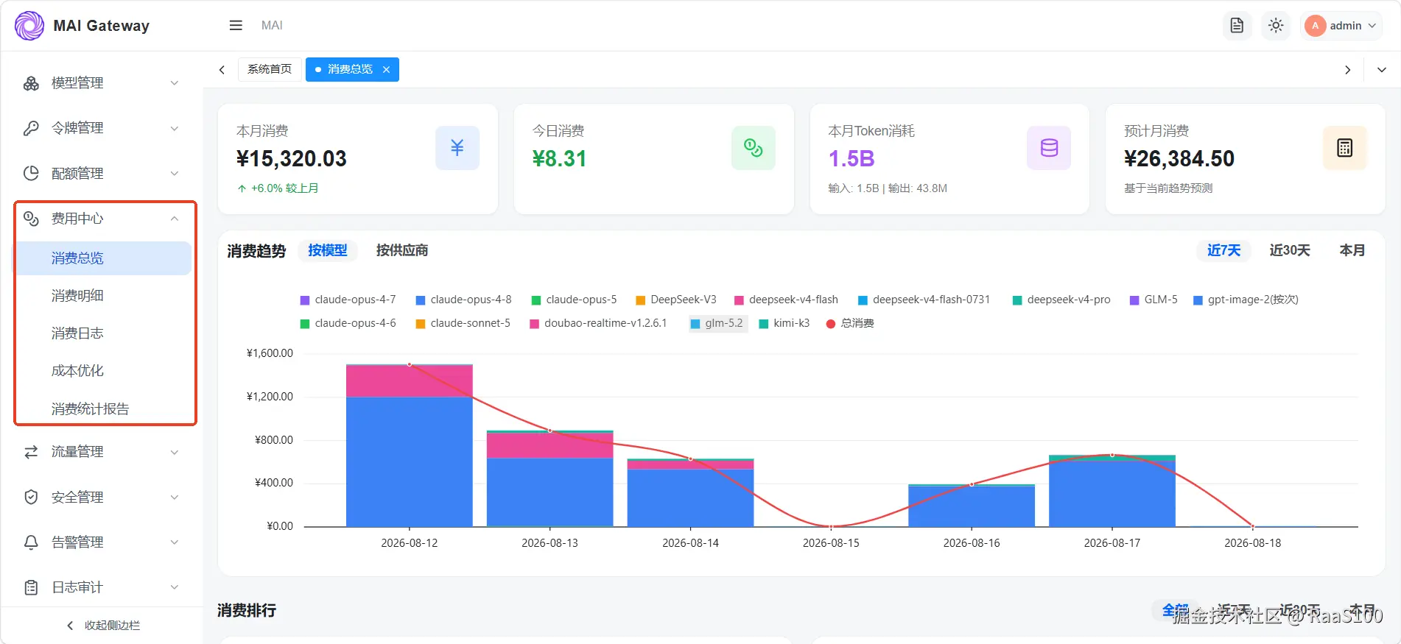Hide the claude-opus-4-8 legend series
1401x644 pixels.
point(463,300)
